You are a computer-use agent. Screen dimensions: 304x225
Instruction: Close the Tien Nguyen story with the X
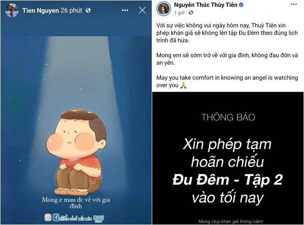point(142,10)
